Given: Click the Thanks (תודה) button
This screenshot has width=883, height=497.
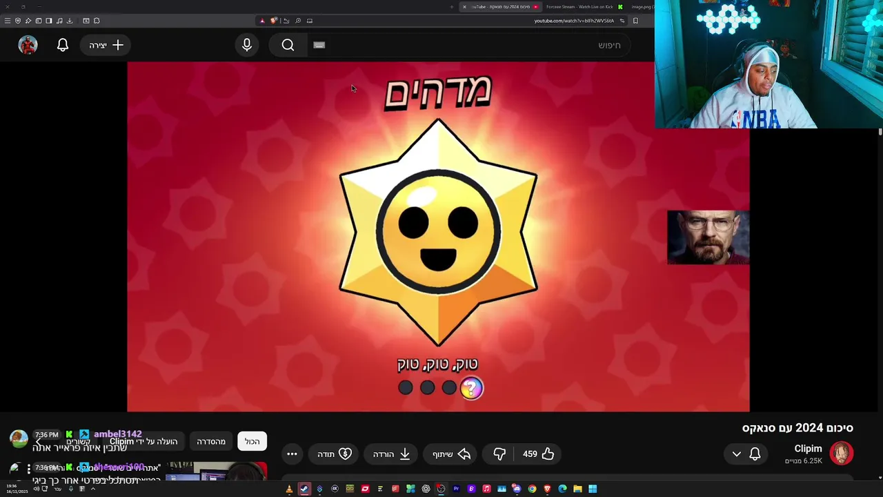Looking at the screenshot, I should [x=335, y=454].
